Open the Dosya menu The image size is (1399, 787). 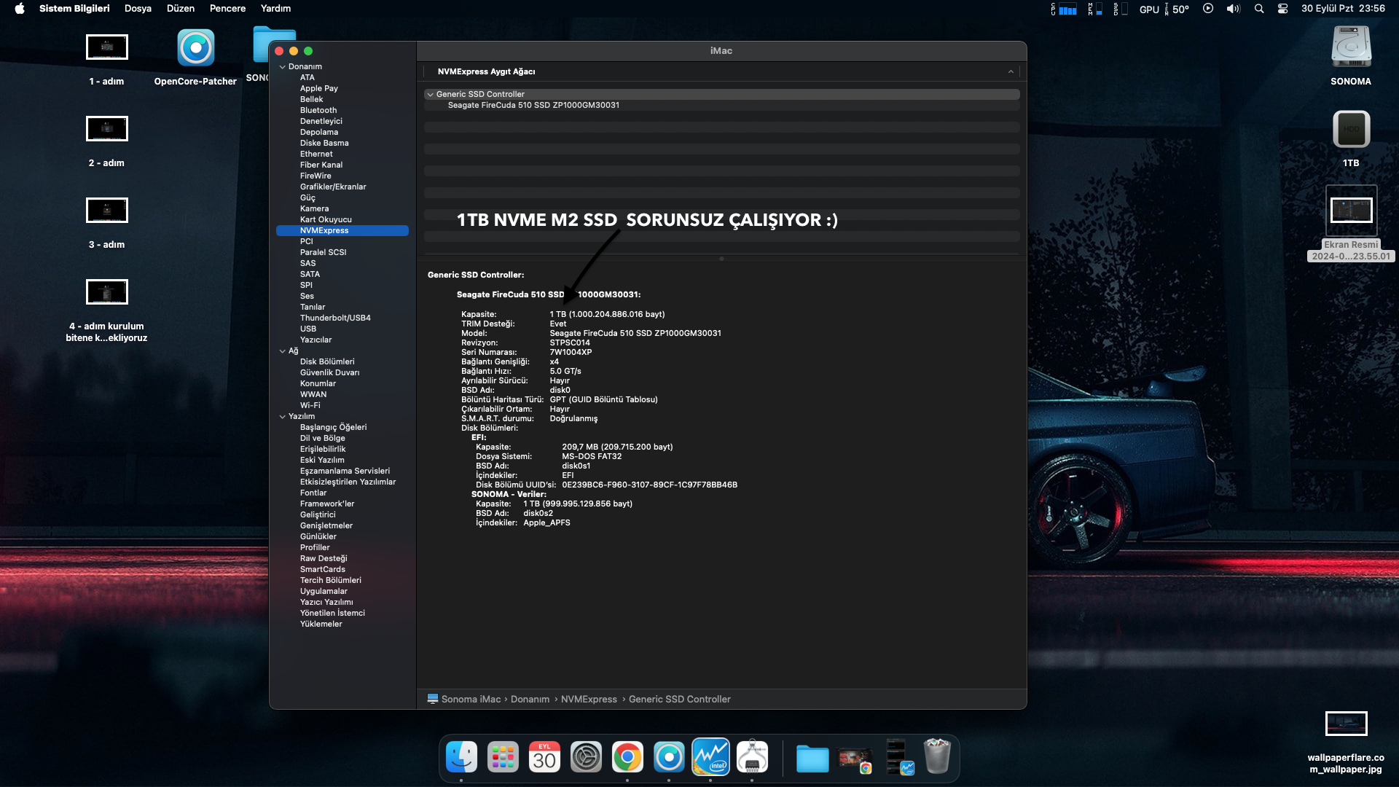pyautogui.click(x=138, y=9)
